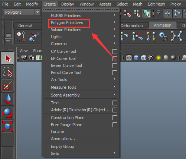Click the camera attributes icon
This screenshot has width=186, height=159.
click(32, 58)
